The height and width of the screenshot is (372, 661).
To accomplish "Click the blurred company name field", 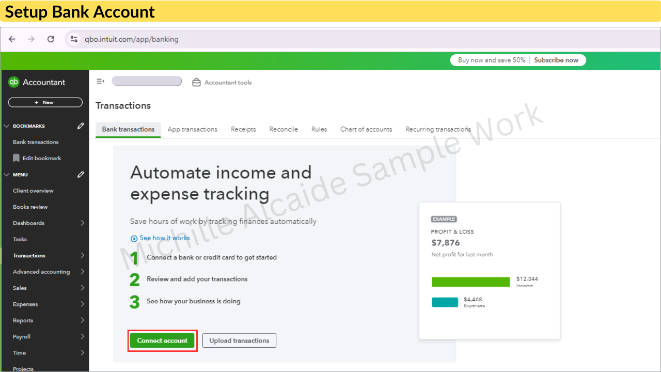I will (x=147, y=81).
